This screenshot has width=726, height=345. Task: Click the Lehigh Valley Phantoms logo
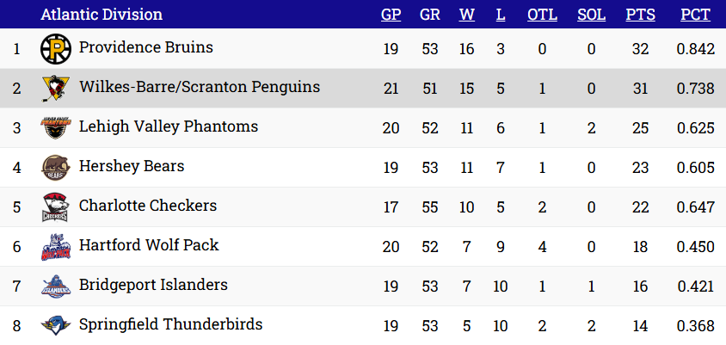tap(55, 128)
